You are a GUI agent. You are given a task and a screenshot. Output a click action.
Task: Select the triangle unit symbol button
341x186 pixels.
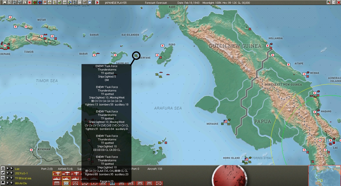pos(75,184)
